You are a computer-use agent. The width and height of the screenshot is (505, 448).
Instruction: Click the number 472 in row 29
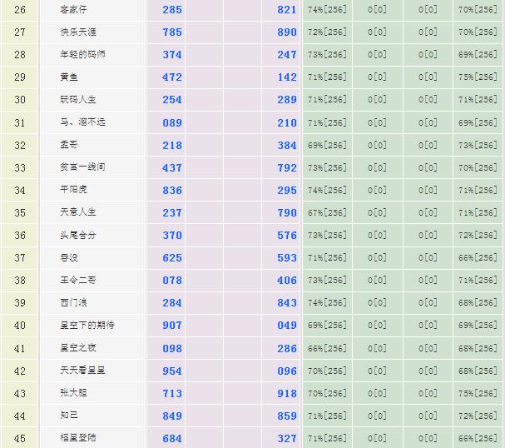point(172,77)
